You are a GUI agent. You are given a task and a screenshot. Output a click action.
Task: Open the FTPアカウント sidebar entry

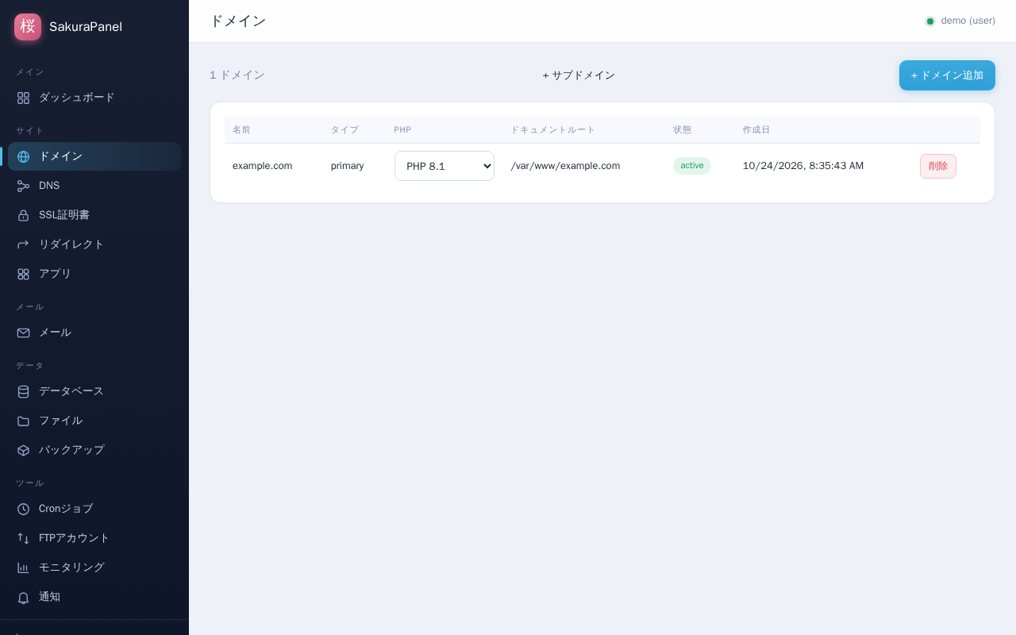click(x=94, y=538)
